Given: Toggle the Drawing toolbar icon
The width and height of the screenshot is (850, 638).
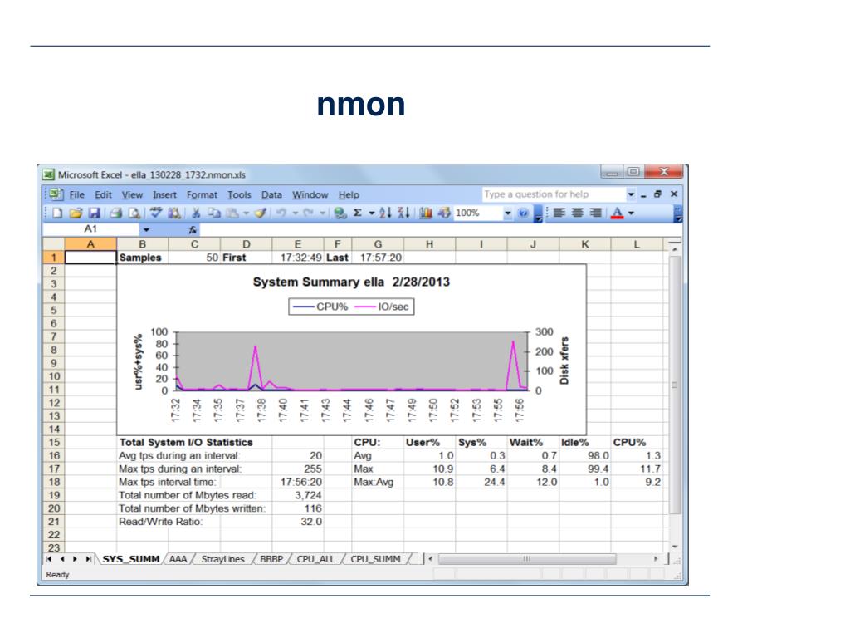Looking at the screenshot, I should pos(444,213).
